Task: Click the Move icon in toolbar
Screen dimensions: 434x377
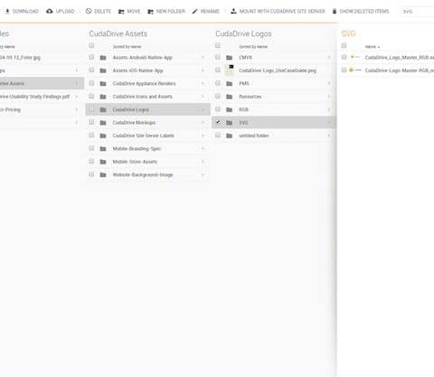Action: pyautogui.click(x=121, y=12)
